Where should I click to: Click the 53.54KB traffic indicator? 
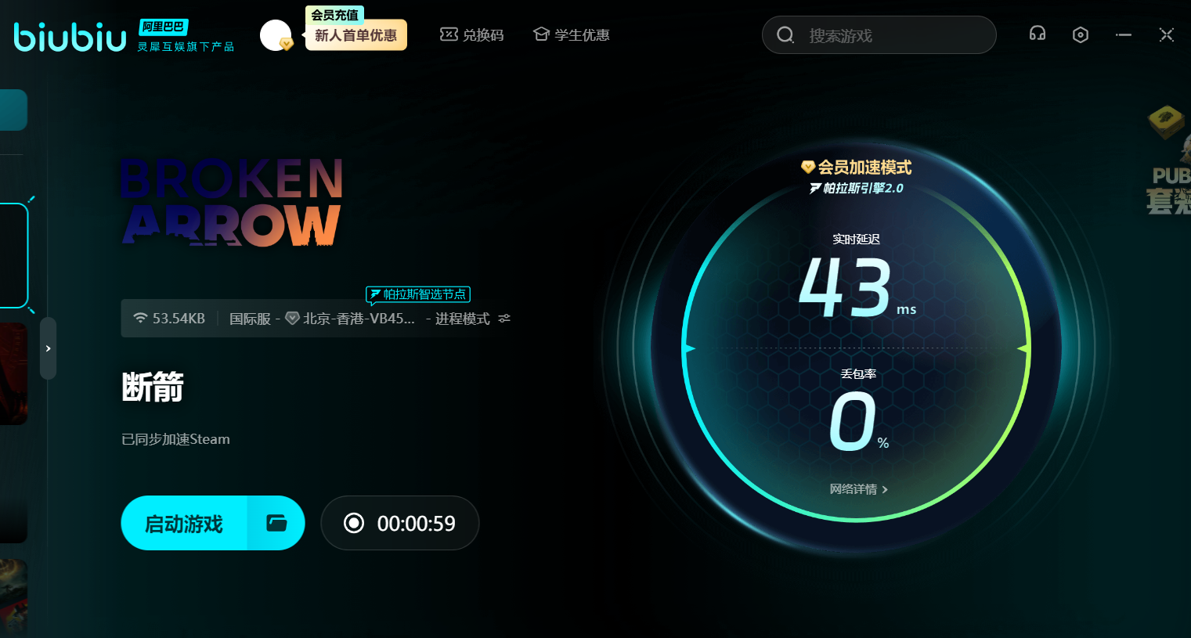[169, 319]
